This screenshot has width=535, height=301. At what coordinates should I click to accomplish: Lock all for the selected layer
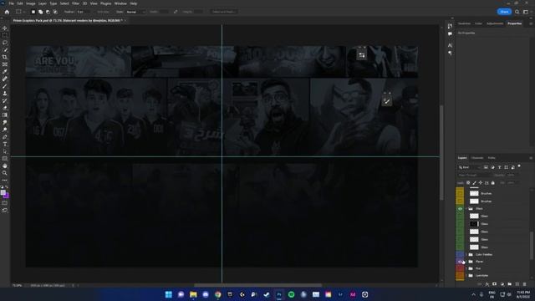click(492, 183)
